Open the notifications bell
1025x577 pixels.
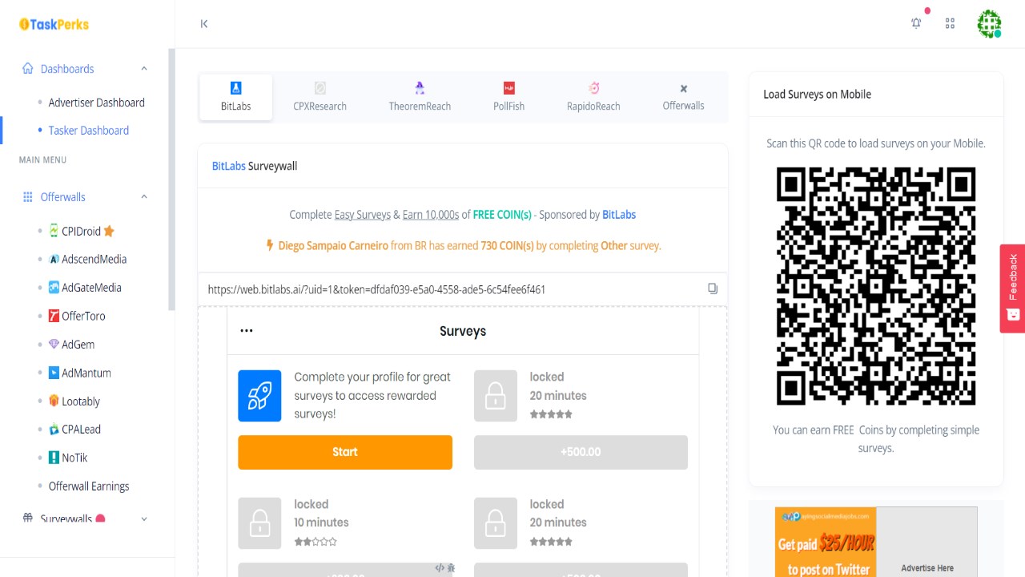[915, 23]
